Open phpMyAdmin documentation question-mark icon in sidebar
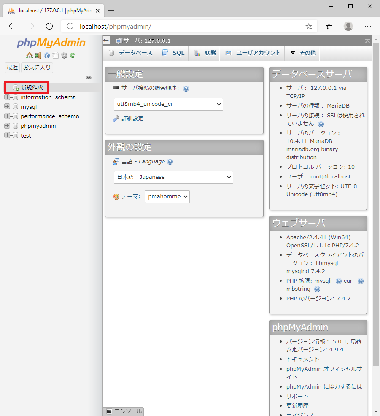 point(47,55)
